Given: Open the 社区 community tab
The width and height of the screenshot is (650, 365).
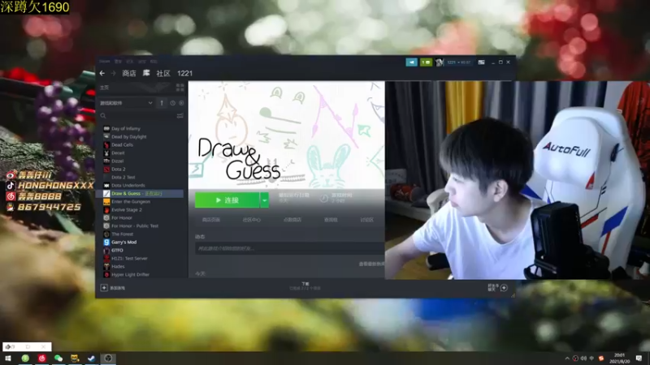Looking at the screenshot, I should (x=163, y=73).
